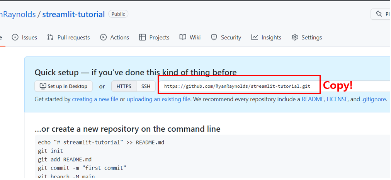Screen dimensions: 391x180
Task: Open the LICENSE link
Action: 337,99
